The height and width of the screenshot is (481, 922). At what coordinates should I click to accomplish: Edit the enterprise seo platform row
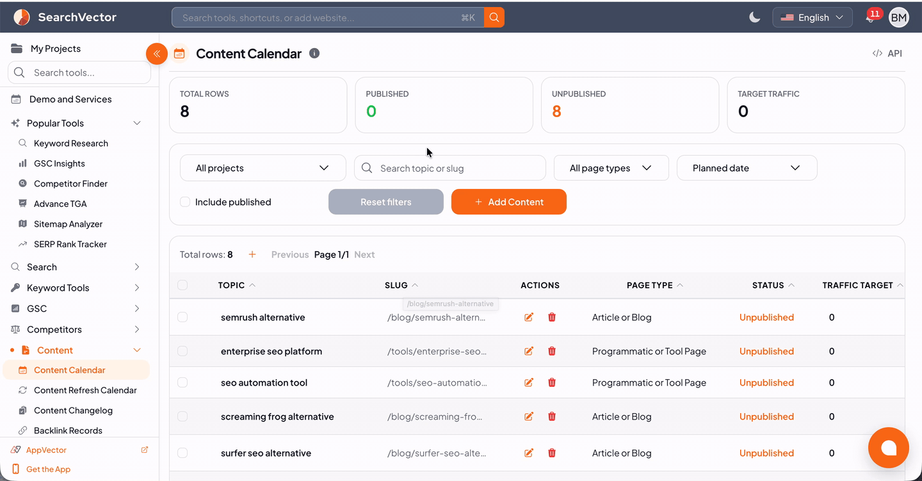click(x=529, y=351)
